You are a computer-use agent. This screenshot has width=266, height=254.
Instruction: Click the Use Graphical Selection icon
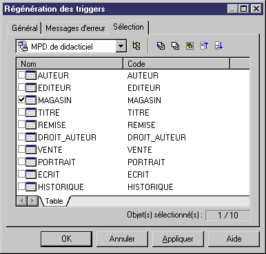[190, 46]
